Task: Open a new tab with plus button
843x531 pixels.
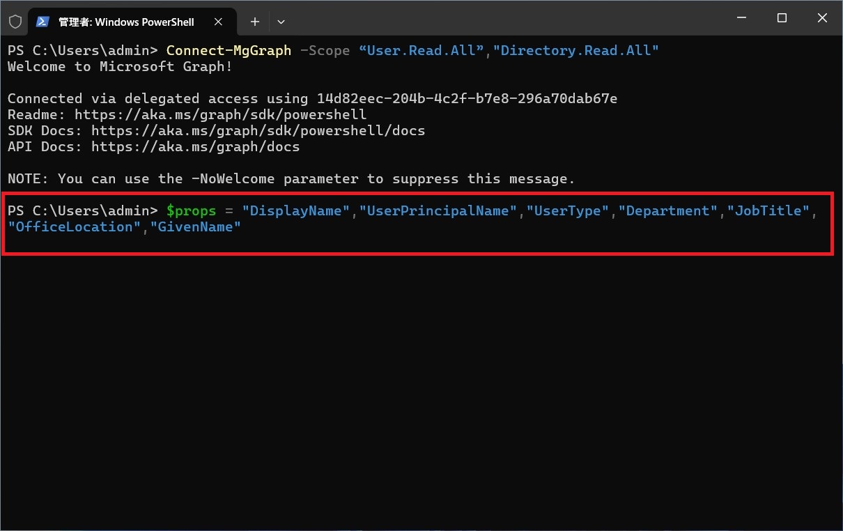Action: (x=254, y=22)
